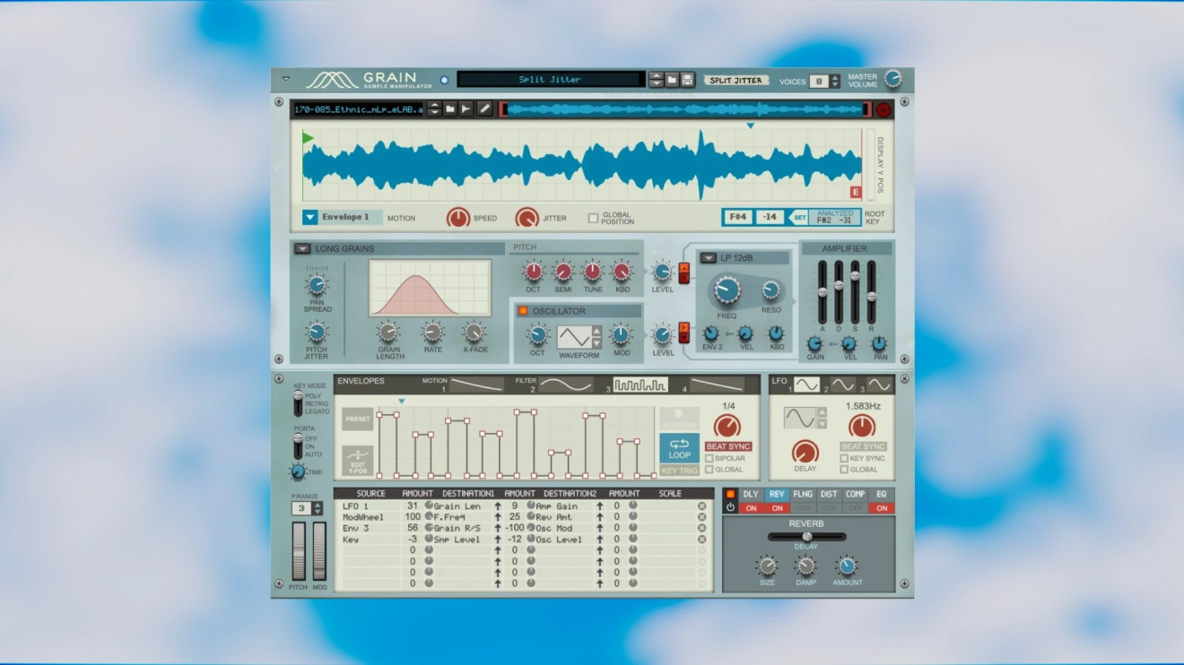Toggle the EQ effect ON button
Image resolution: width=1184 pixels, height=665 pixels.
882,508
